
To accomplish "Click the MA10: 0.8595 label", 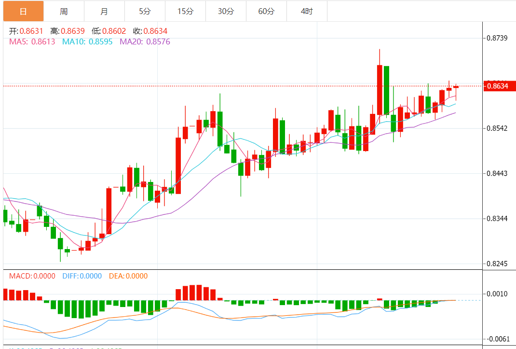I will (87, 42).
